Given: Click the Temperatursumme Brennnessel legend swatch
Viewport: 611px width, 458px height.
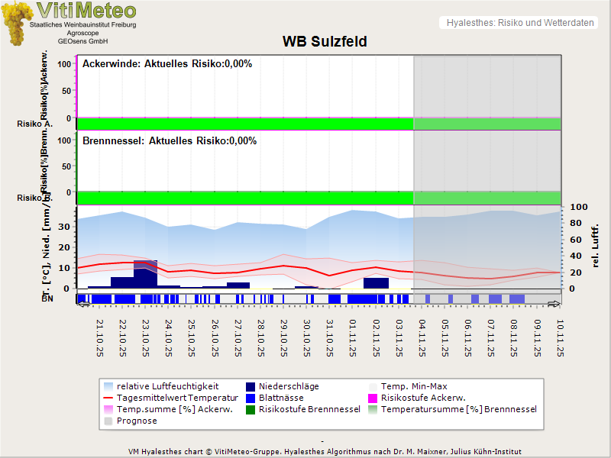Looking at the screenshot, I should click(372, 409).
